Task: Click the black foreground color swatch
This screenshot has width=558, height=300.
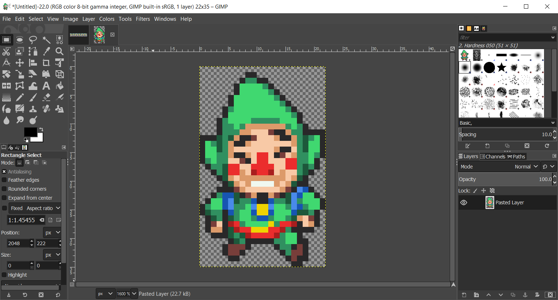Action: [30, 132]
